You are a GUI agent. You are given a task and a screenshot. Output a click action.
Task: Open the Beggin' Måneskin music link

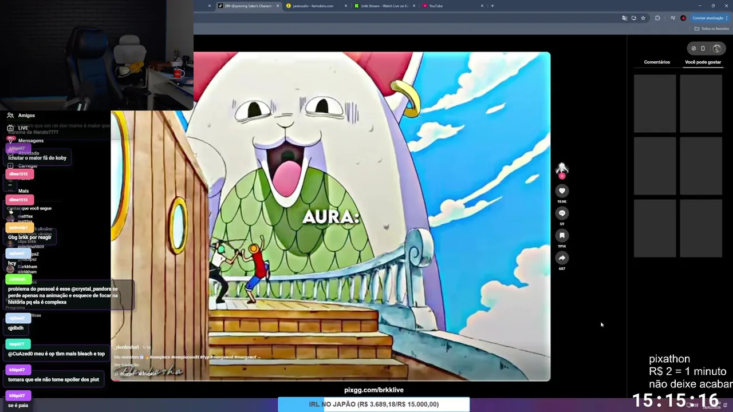(x=135, y=374)
